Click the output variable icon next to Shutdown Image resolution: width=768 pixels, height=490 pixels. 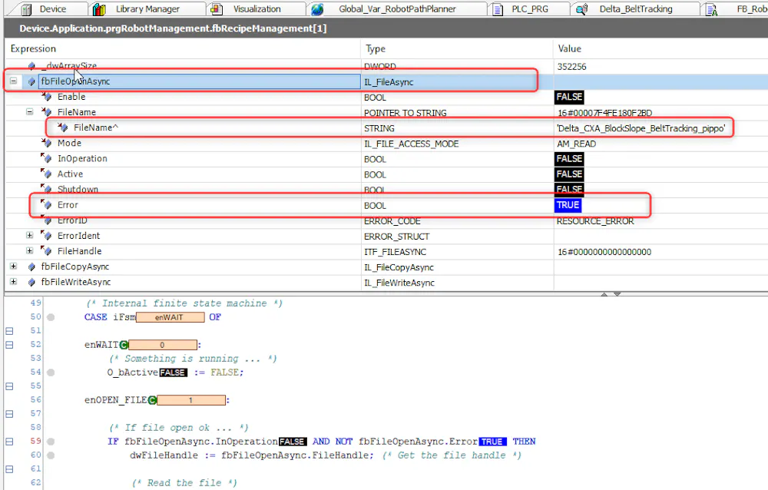click(x=47, y=189)
